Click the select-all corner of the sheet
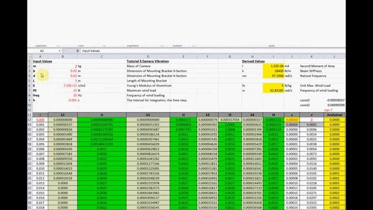 [30, 57]
